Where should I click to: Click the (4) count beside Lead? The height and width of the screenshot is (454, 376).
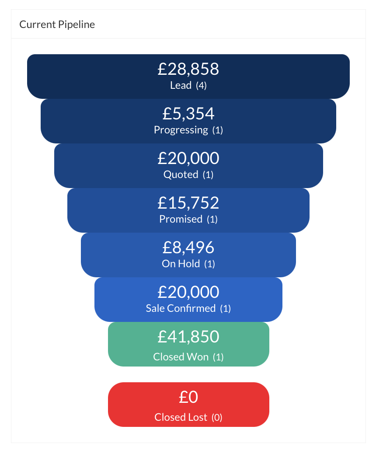coord(201,86)
